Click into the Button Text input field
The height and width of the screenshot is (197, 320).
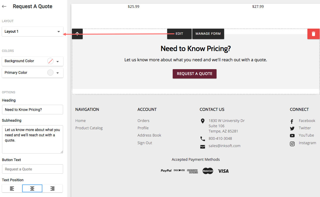coord(32,169)
